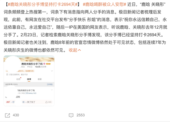The height and width of the screenshot is (122, 170).
Task: Open the 7 关注 following count
Action: pos(30,67)
